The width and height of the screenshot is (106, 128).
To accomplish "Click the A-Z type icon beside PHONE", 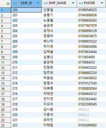I will pos(81,3).
